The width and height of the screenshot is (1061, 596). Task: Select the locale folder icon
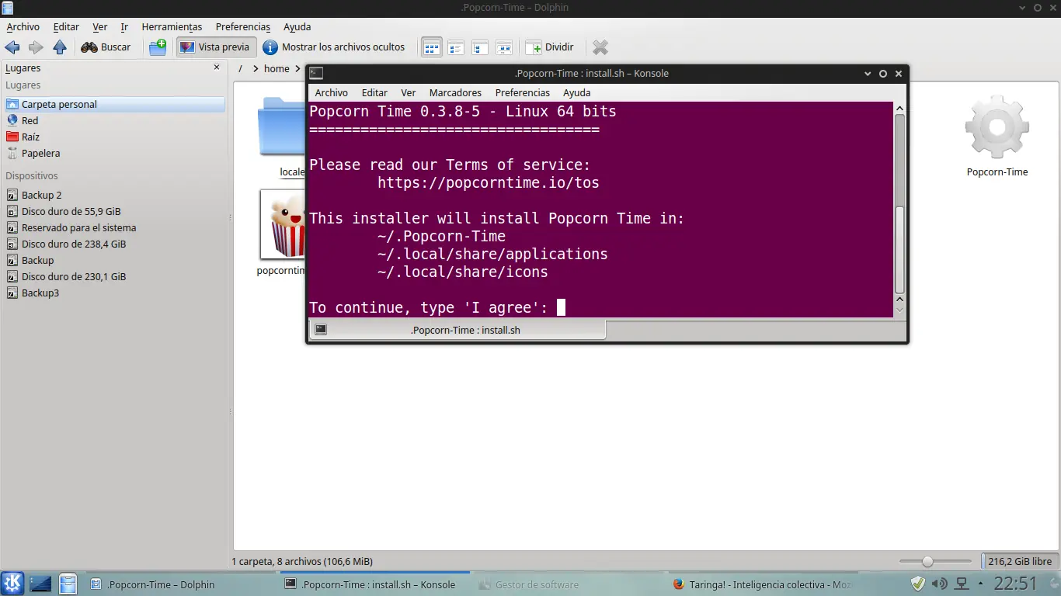283,126
